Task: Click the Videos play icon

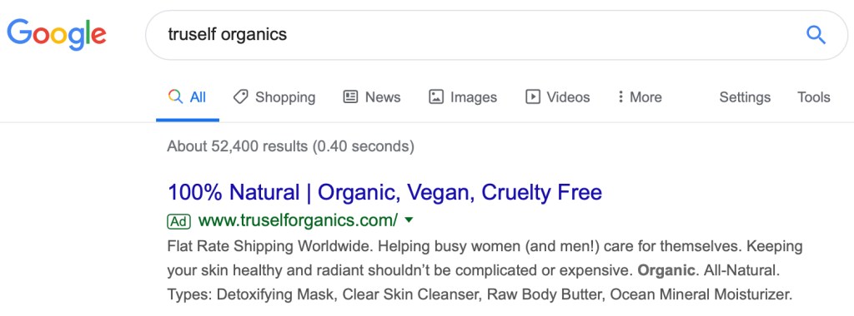Action: pos(532,97)
